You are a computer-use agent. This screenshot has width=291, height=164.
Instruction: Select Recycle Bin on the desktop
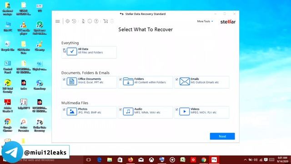point(8,46)
